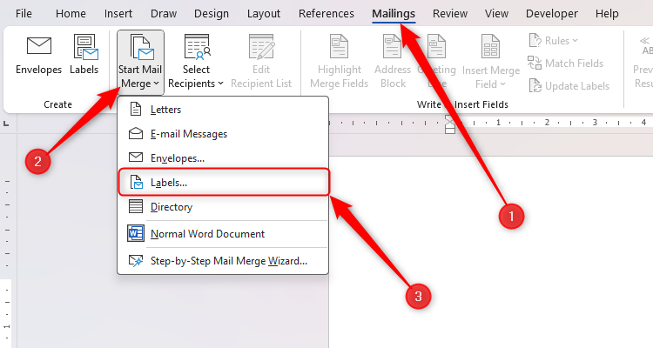Click the Labels icon in Create group
This screenshot has width=653, height=348.
(86, 47)
